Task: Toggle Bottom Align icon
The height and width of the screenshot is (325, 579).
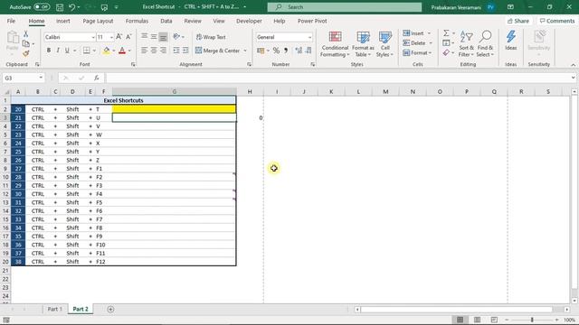Action: [x=163, y=36]
